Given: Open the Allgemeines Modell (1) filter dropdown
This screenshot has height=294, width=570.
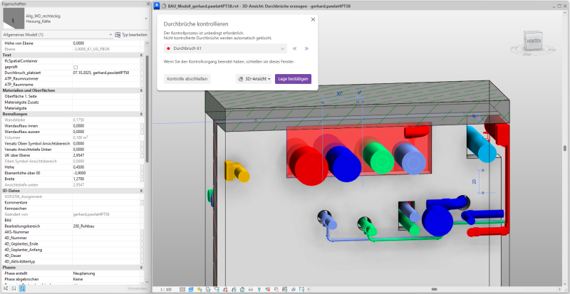Looking at the screenshot, I should click(x=110, y=34).
